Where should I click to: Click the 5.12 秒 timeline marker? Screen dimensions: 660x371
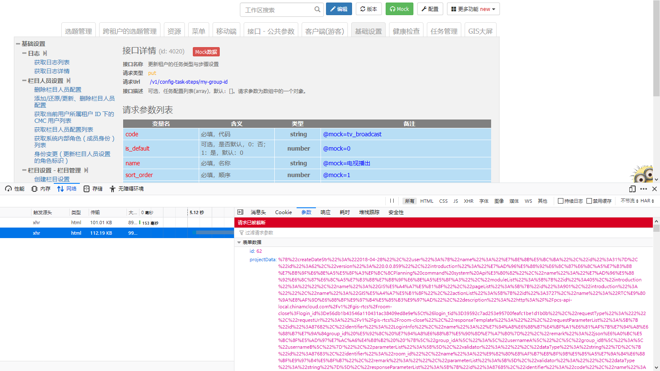(x=197, y=212)
